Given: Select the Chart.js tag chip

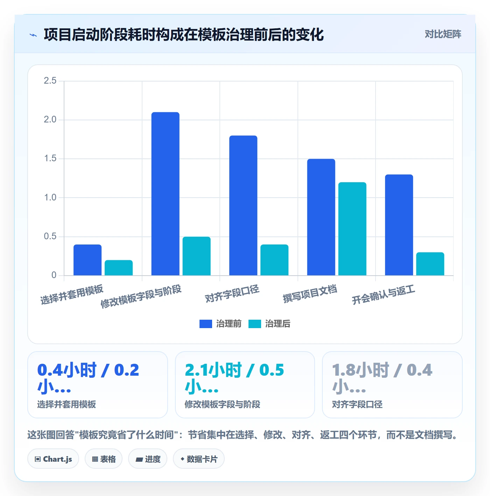Looking at the screenshot, I should (53, 459).
